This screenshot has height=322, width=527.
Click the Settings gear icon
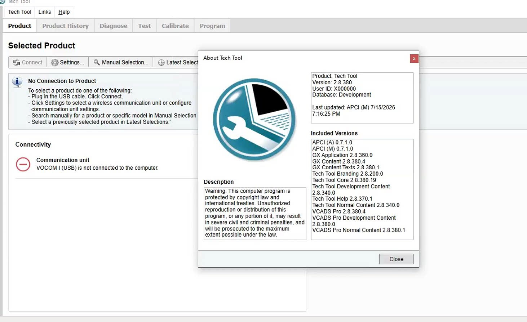tap(55, 63)
